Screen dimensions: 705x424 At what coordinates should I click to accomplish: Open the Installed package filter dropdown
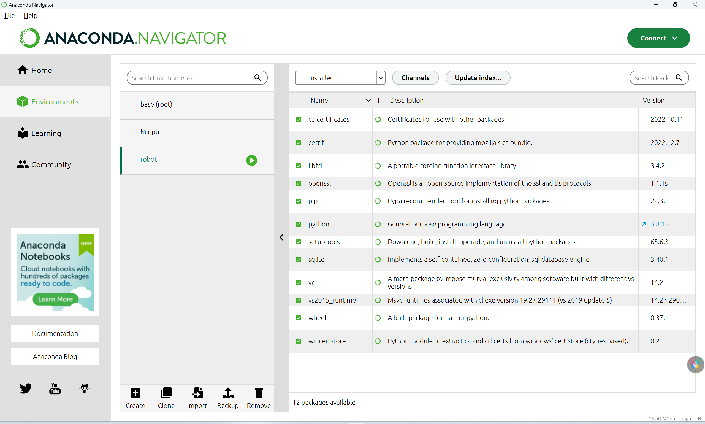(340, 78)
